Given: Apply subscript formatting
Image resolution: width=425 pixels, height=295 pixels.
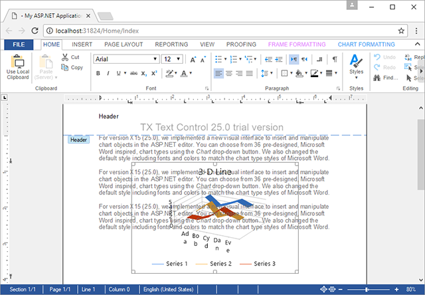Looking at the screenshot, I should [144, 74].
